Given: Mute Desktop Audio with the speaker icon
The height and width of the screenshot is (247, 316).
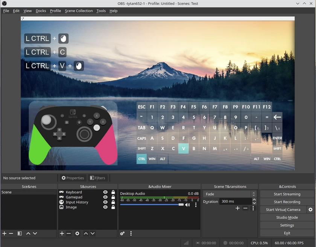Looking at the screenshot, I should tap(187, 205).
